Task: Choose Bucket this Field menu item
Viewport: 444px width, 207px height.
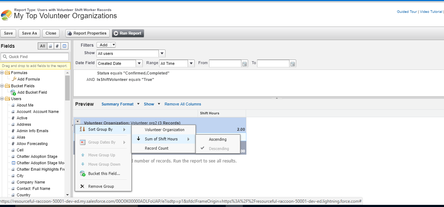Action: pyautogui.click(x=103, y=174)
